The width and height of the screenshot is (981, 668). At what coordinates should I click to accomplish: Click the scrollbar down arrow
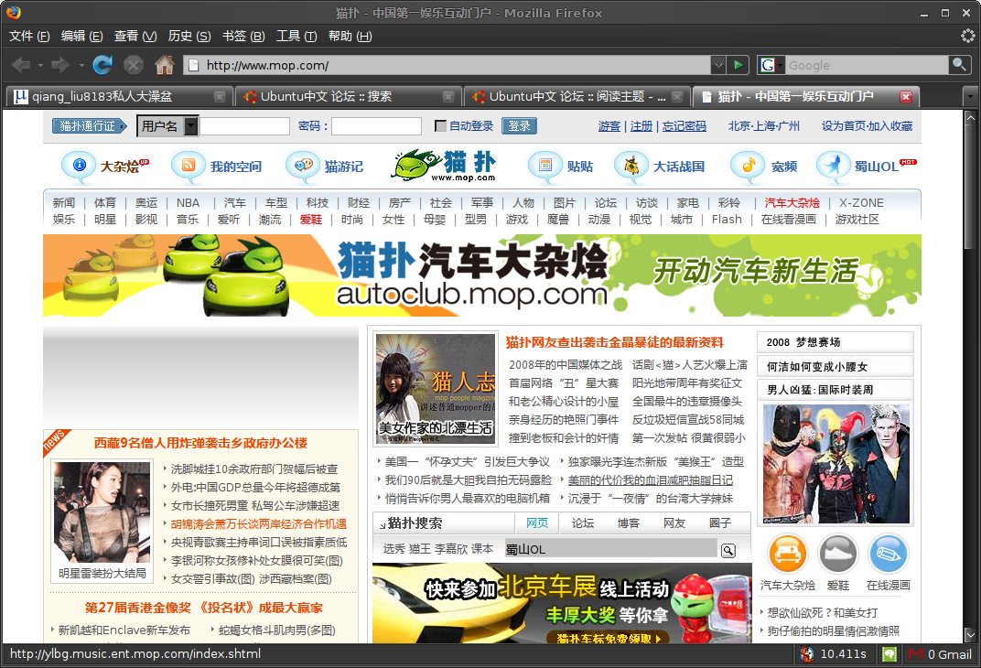970,635
